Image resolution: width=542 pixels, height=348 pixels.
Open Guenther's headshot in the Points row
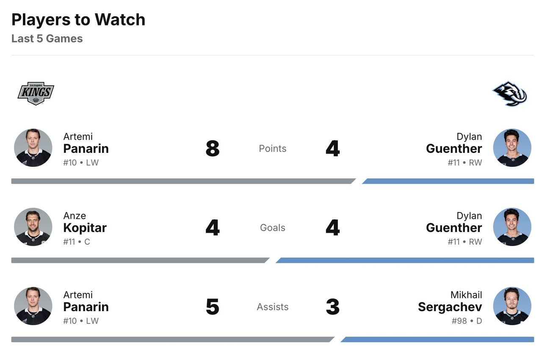coord(512,148)
